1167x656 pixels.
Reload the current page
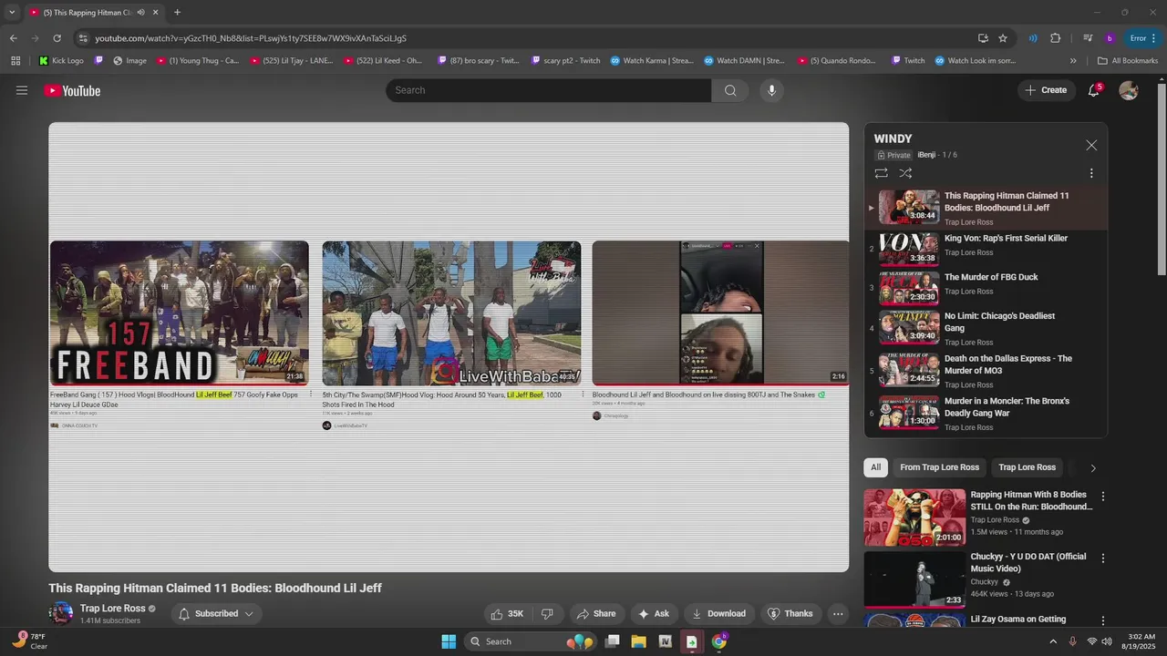click(57, 38)
